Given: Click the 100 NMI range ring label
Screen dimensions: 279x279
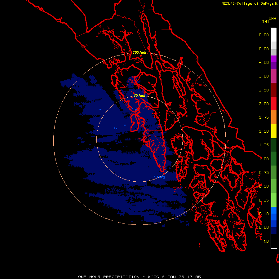Looking at the screenshot, I should tap(139, 52).
